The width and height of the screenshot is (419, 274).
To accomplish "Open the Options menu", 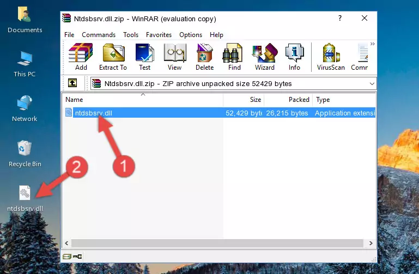I will click(191, 35).
